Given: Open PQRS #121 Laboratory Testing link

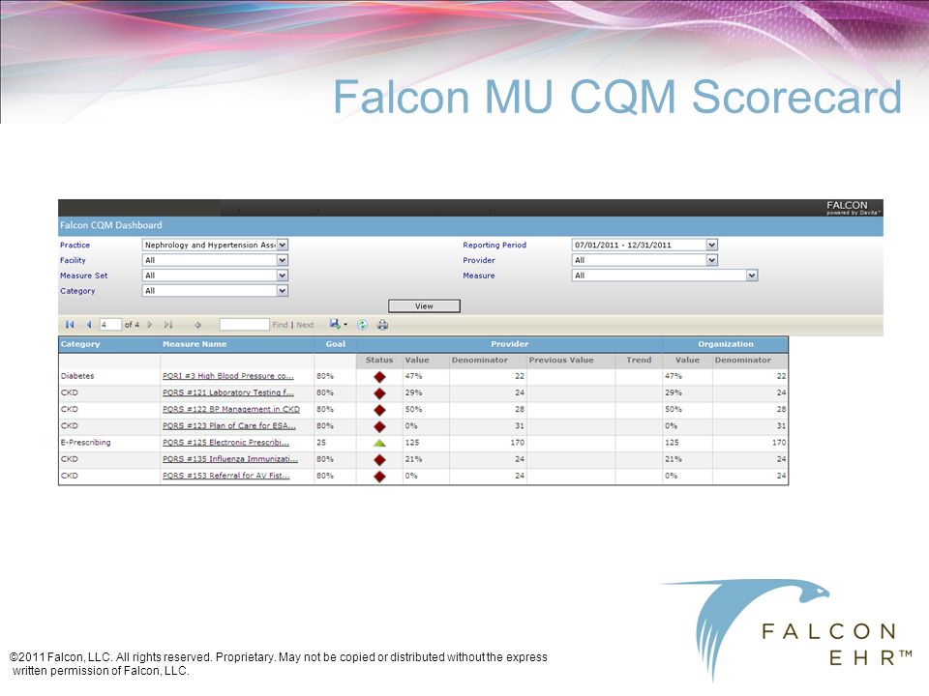Looking at the screenshot, I should point(228,392).
